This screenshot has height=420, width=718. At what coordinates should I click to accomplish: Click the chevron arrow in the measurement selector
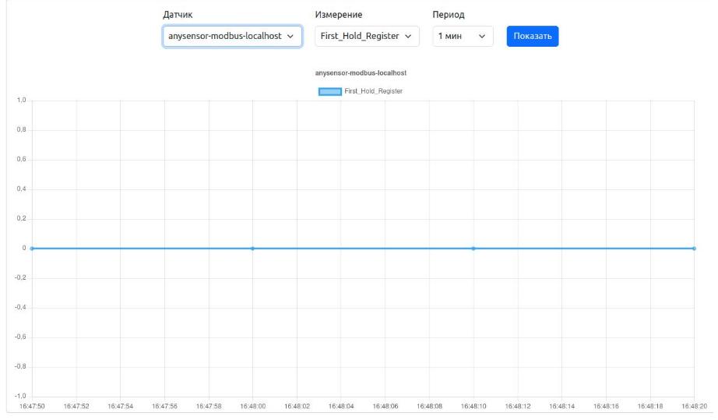[x=409, y=37]
